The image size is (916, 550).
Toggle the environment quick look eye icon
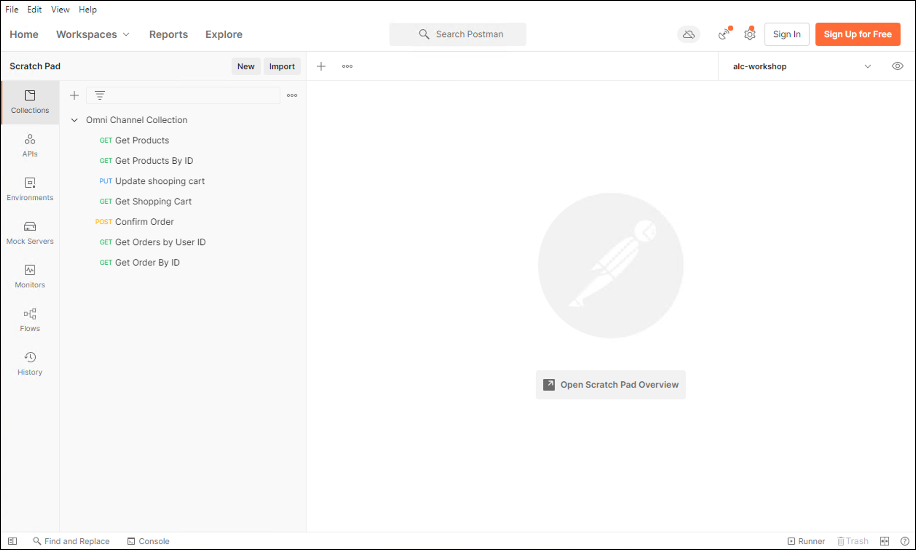pos(897,66)
